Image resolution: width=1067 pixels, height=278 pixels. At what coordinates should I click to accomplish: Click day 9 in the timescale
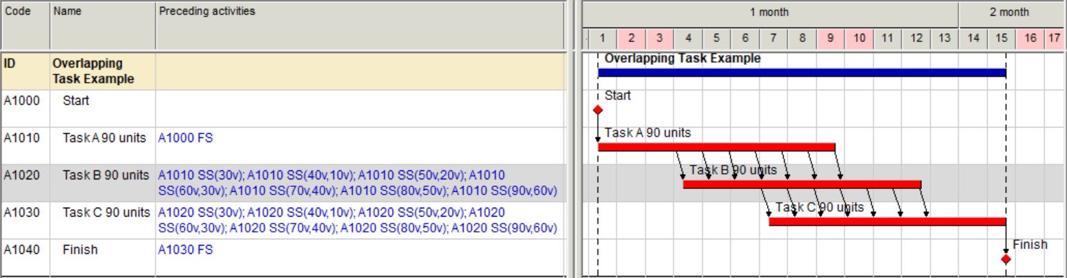coord(830,39)
